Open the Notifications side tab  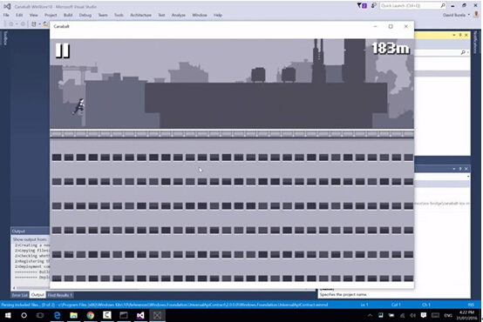pyautogui.click(x=475, y=42)
